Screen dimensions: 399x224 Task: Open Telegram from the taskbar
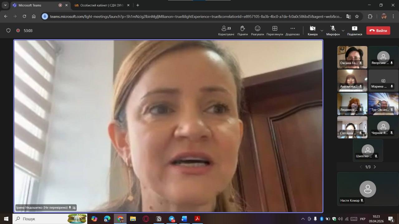pyautogui.click(x=172, y=219)
